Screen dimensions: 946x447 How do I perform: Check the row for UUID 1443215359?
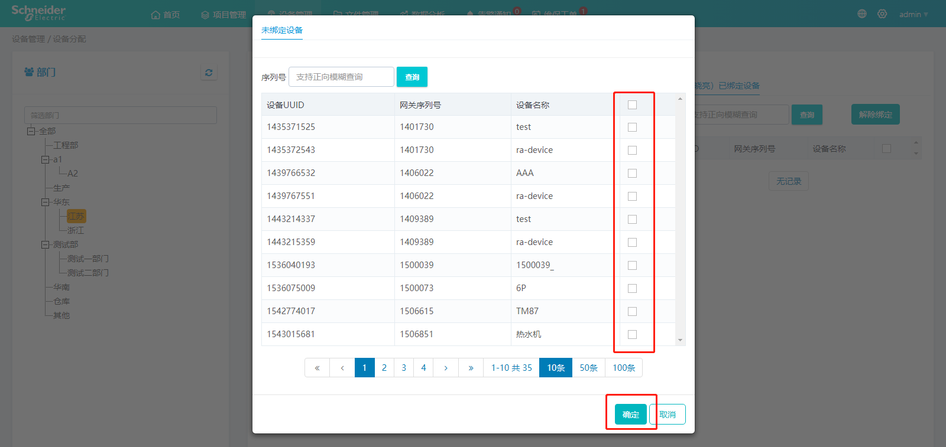click(x=632, y=242)
